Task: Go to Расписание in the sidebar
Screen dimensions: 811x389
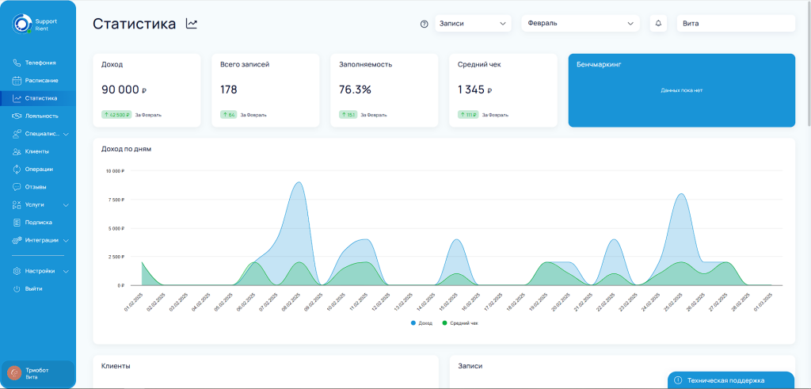Action: (41, 81)
